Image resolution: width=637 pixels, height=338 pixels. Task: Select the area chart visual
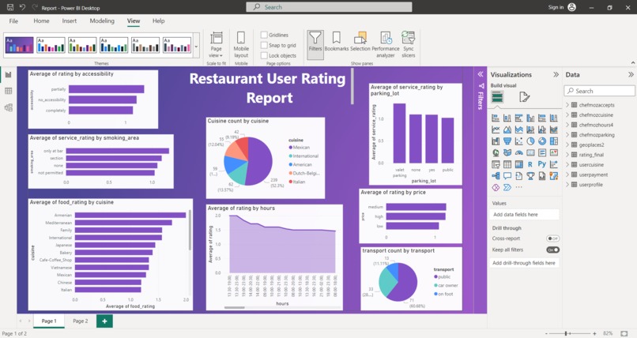coord(507,130)
